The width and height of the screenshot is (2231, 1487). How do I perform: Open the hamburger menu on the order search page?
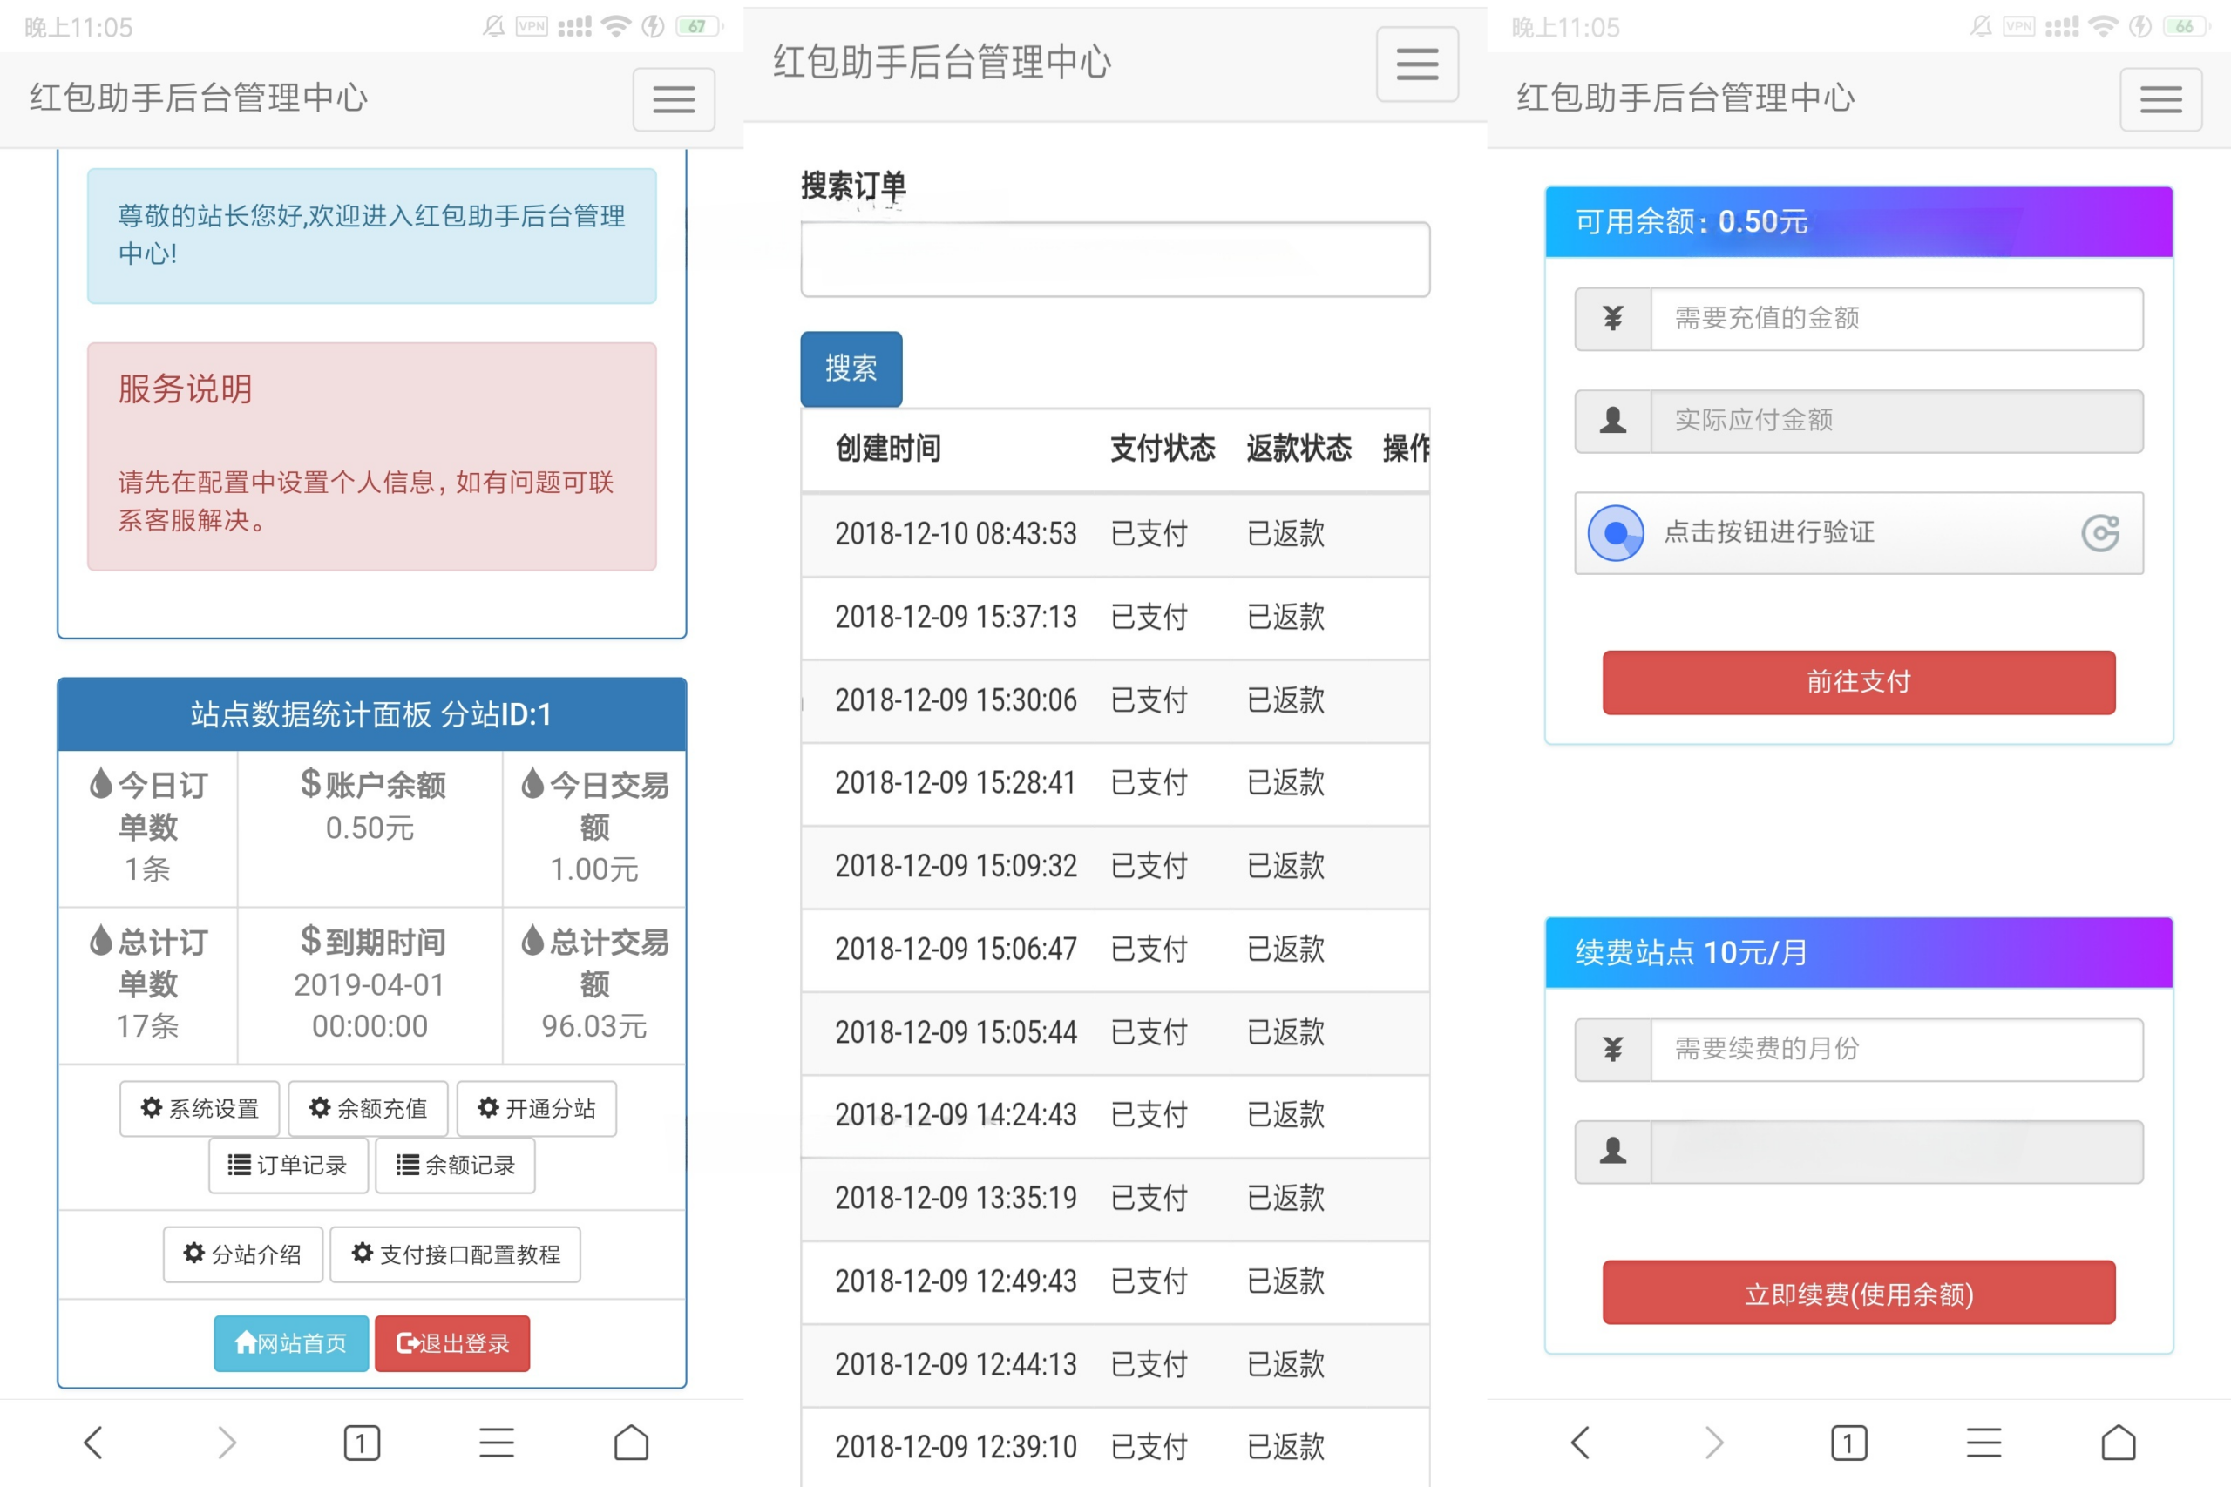[1416, 64]
